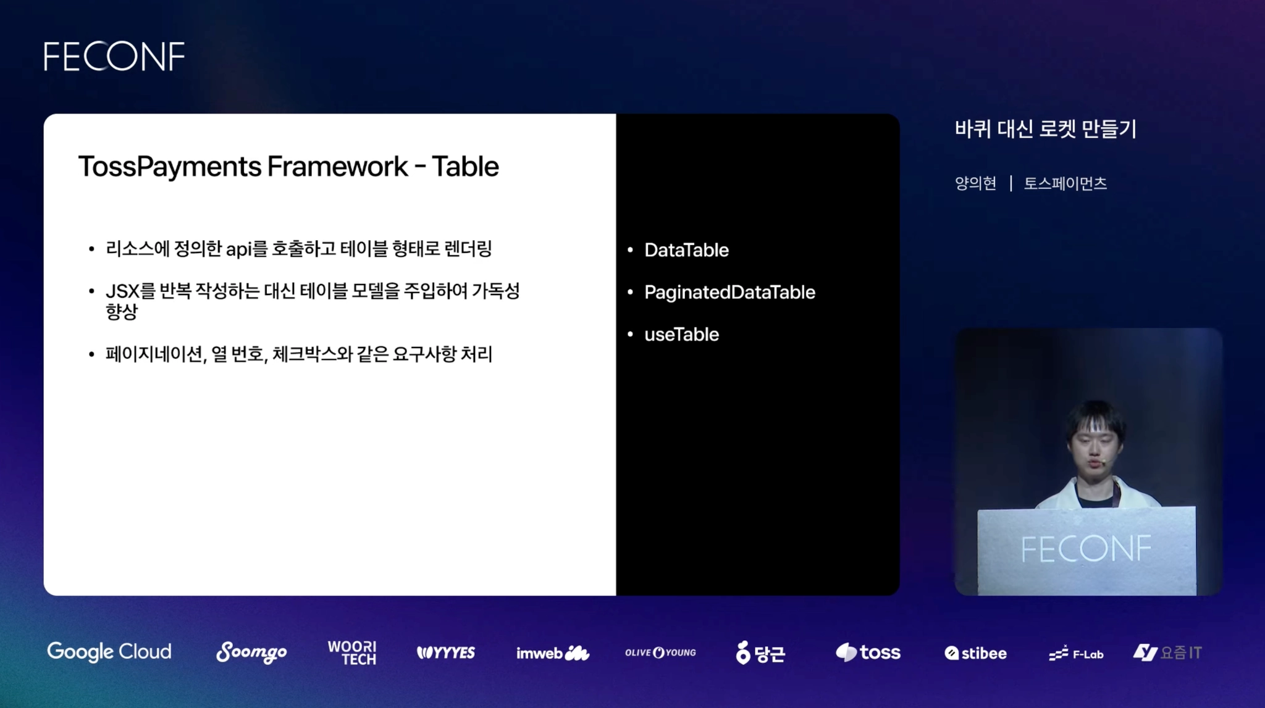Image resolution: width=1265 pixels, height=708 pixels.
Task: Click the 당근 sponsor logo
Action: 760,652
